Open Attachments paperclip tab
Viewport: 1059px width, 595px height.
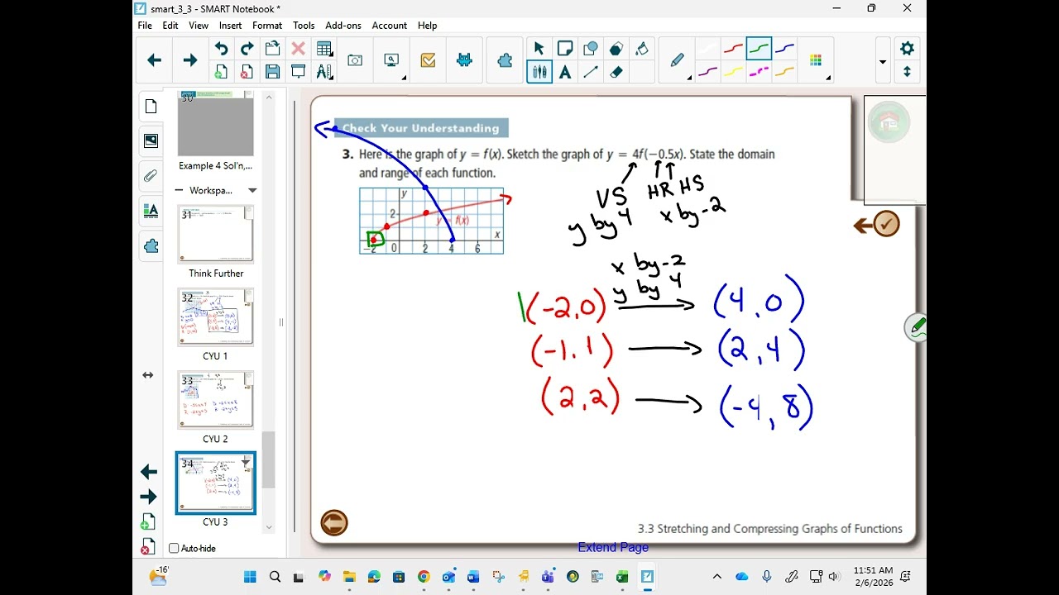point(151,176)
